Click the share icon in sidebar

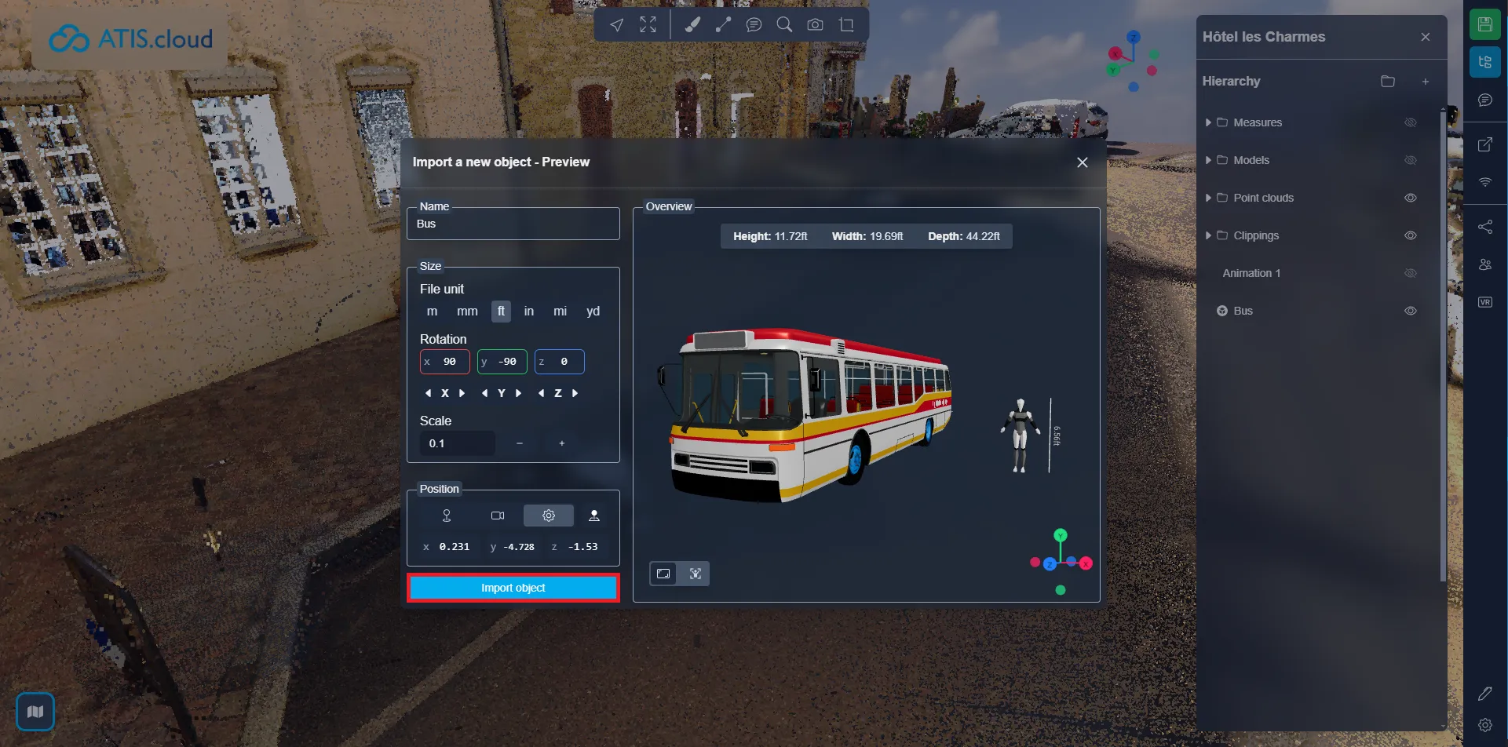click(x=1484, y=227)
